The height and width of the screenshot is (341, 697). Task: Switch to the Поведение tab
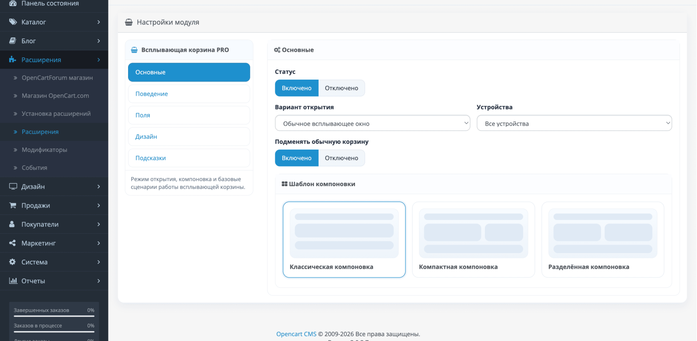click(x=189, y=94)
